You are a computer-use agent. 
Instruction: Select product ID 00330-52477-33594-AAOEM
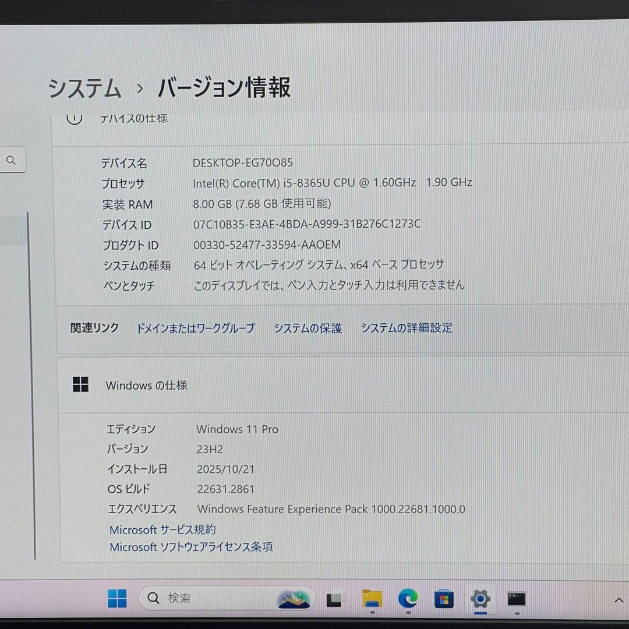(267, 245)
